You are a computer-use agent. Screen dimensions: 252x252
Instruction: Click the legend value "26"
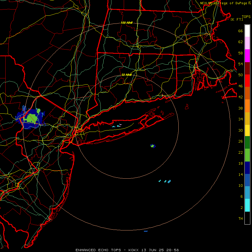point(241,141)
